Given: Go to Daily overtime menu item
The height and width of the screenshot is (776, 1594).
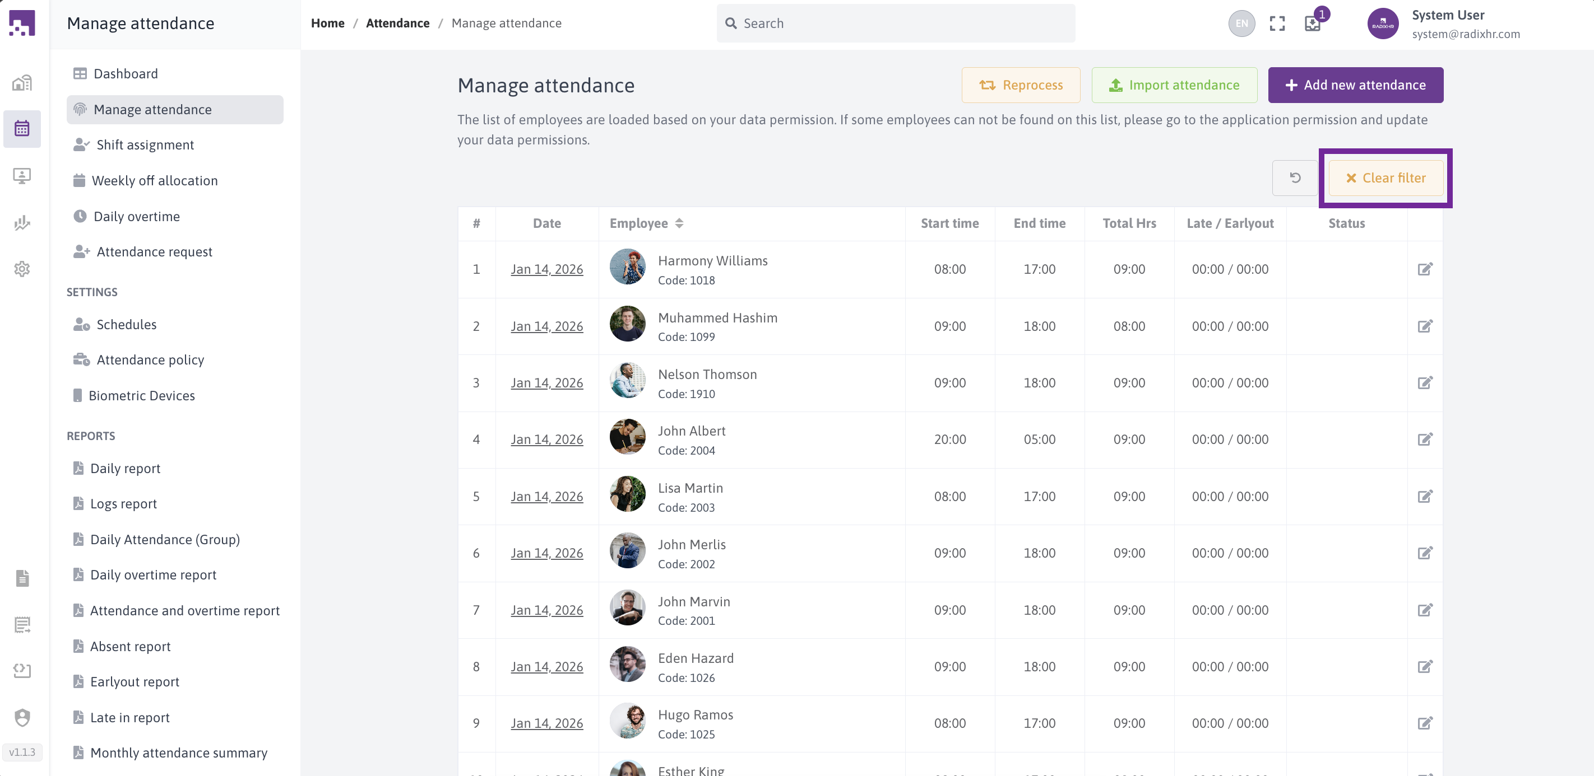Looking at the screenshot, I should click(x=136, y=217).
